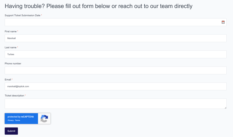The height and width of the screenshot is (137, 233).
Task: Click the "protected by reCAPTCHA" badge text
Action: tap(21, 117)
